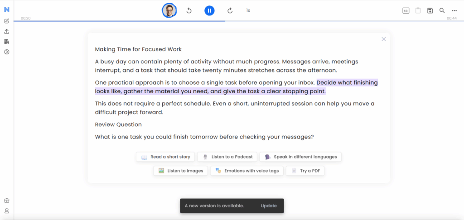Toggle closed captions CC button

406,11
